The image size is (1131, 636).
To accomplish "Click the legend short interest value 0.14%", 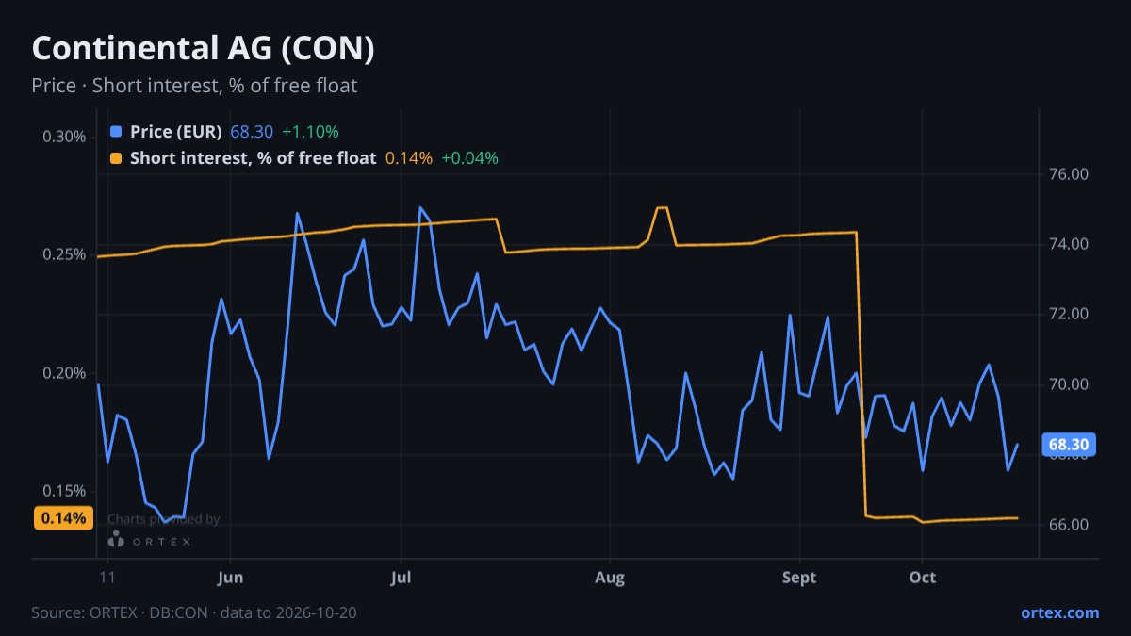I will point(409,158).
